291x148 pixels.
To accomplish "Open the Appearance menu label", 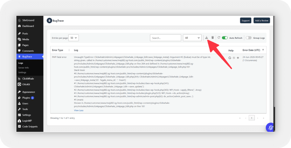I will (29, 92).
